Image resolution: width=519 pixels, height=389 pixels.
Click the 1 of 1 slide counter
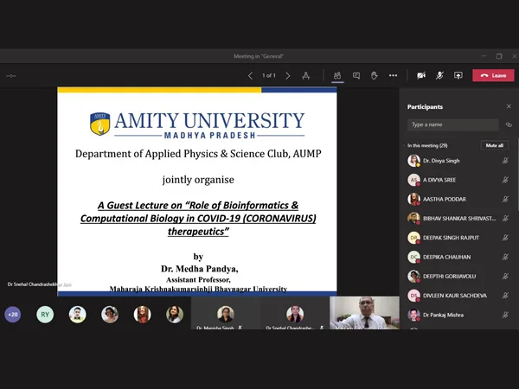coord(269,76)
